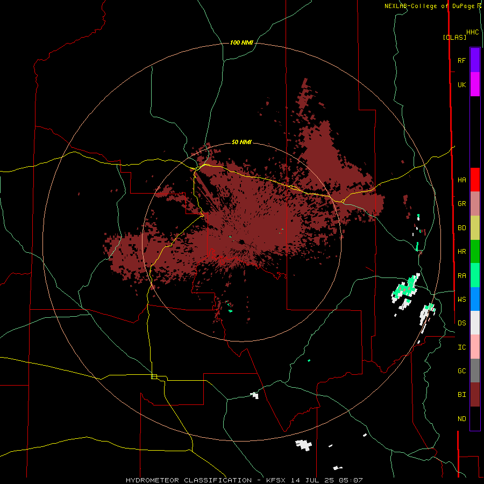This screenshot has width=484, height=484.
Task: Click the 'WS' legend label
Action: (x=461, y=300)
